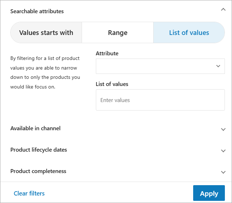Expand Available in channel using its chevron

point(223,129)
